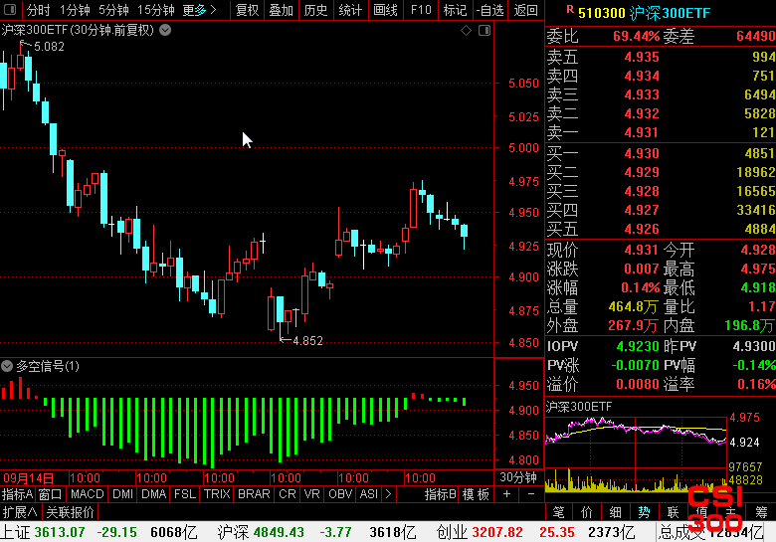Click the 4.852 low price marker
Viewport: 776px width, 542px height.
point(307,341)
